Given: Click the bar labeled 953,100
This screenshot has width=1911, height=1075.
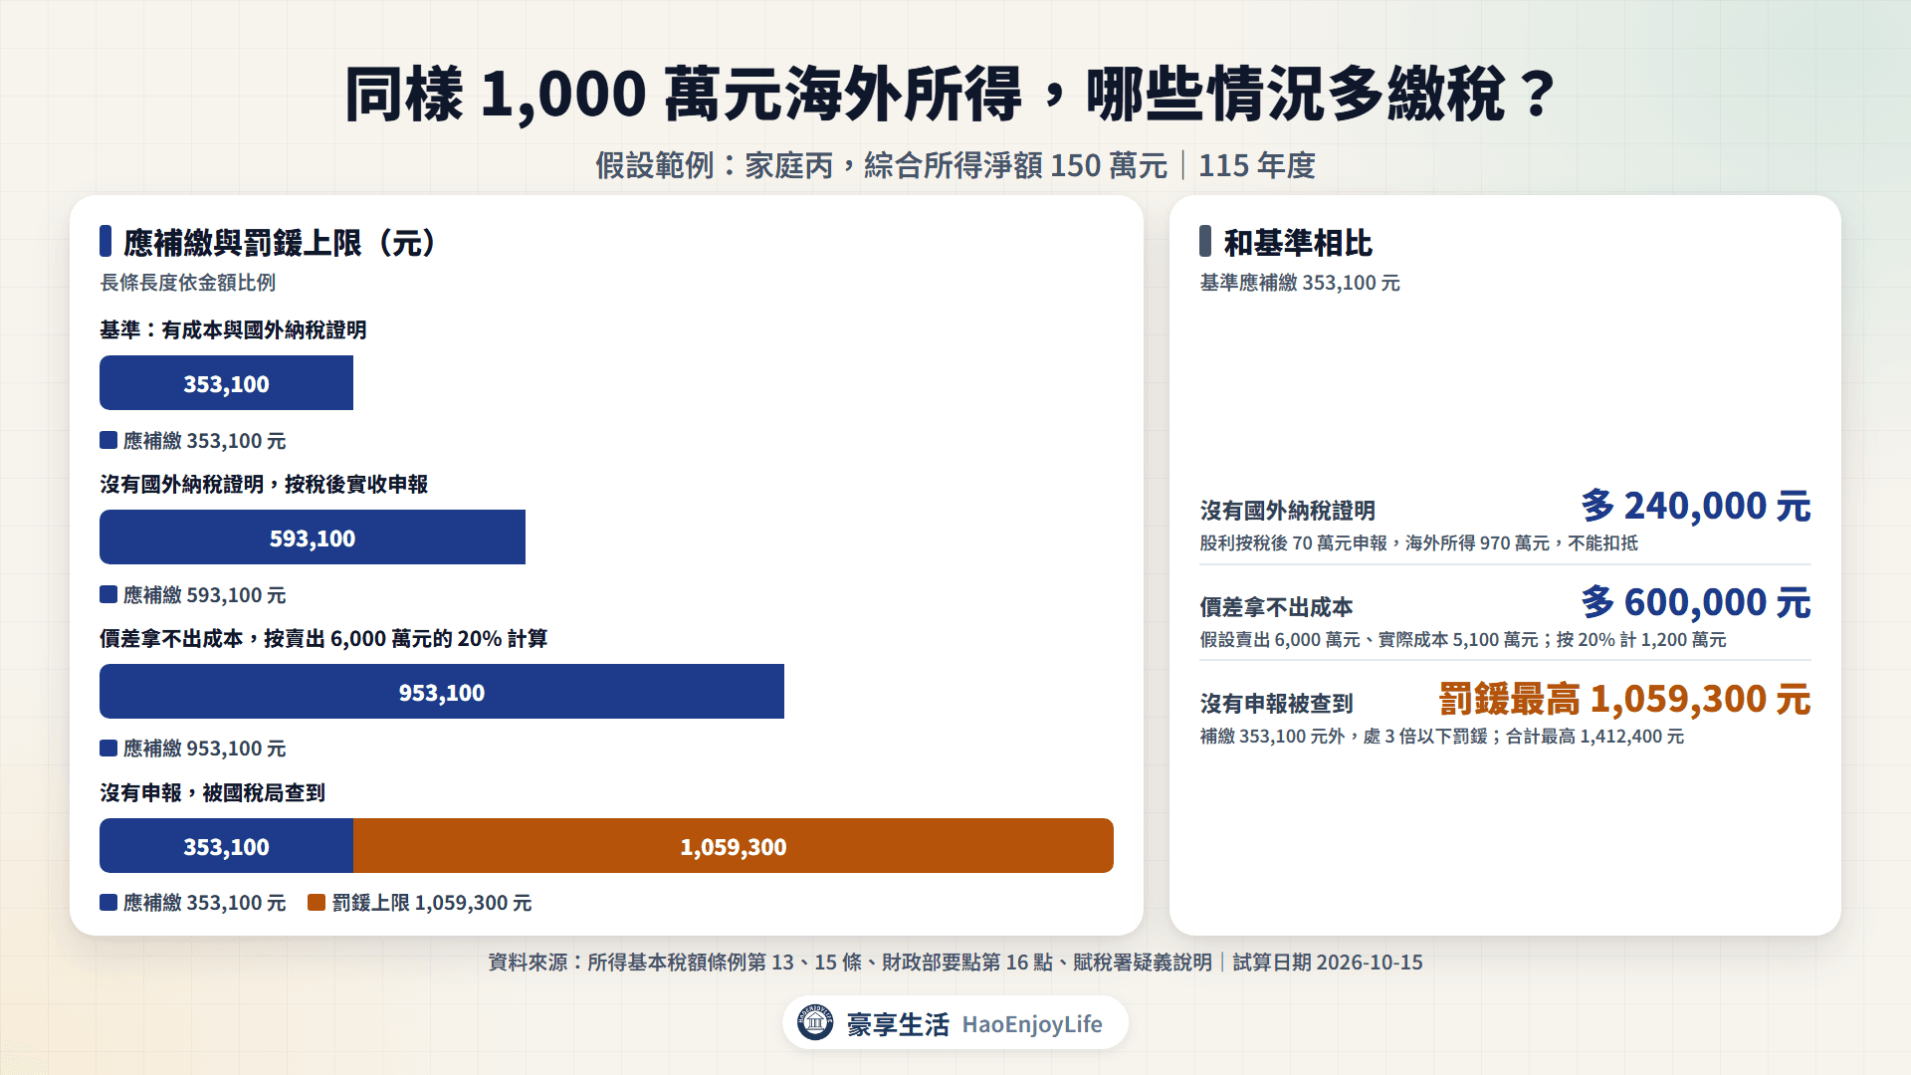Looking at the screenshot, I should tap(442, 692).
